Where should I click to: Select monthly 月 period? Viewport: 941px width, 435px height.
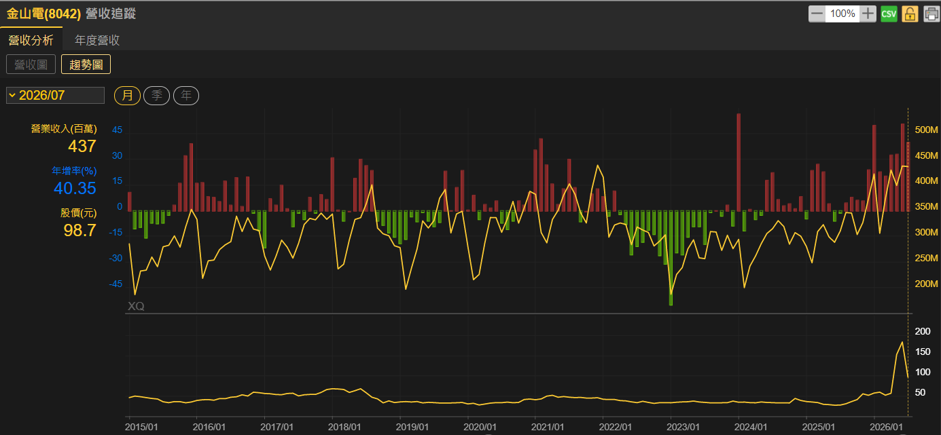click(x=127, y=95)
